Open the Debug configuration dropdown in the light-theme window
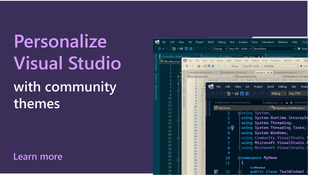This screenshot has height=188, width=322. (236, 66)
